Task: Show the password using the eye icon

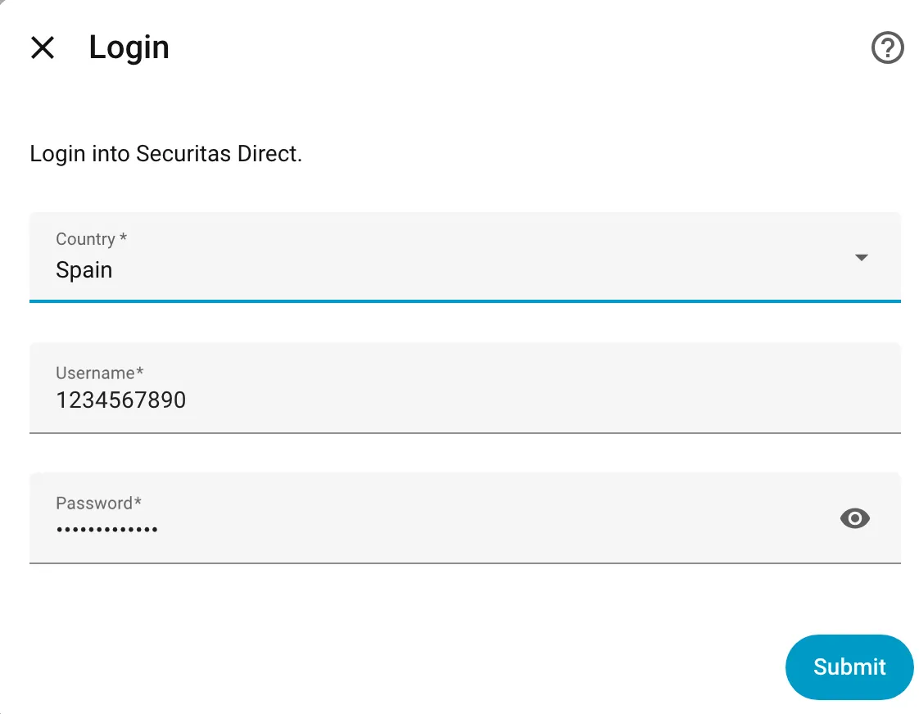Action: point(854,518)
